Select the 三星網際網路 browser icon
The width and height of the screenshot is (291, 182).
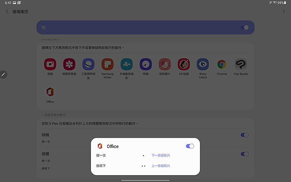point(89,64)
